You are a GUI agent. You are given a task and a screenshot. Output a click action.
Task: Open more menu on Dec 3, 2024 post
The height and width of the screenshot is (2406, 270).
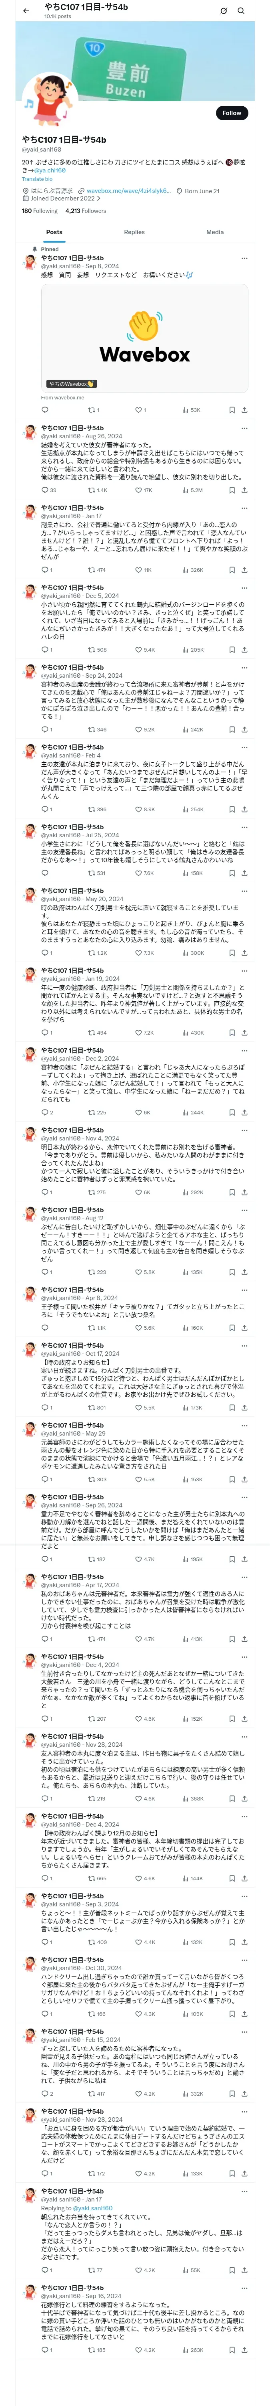244,1050
